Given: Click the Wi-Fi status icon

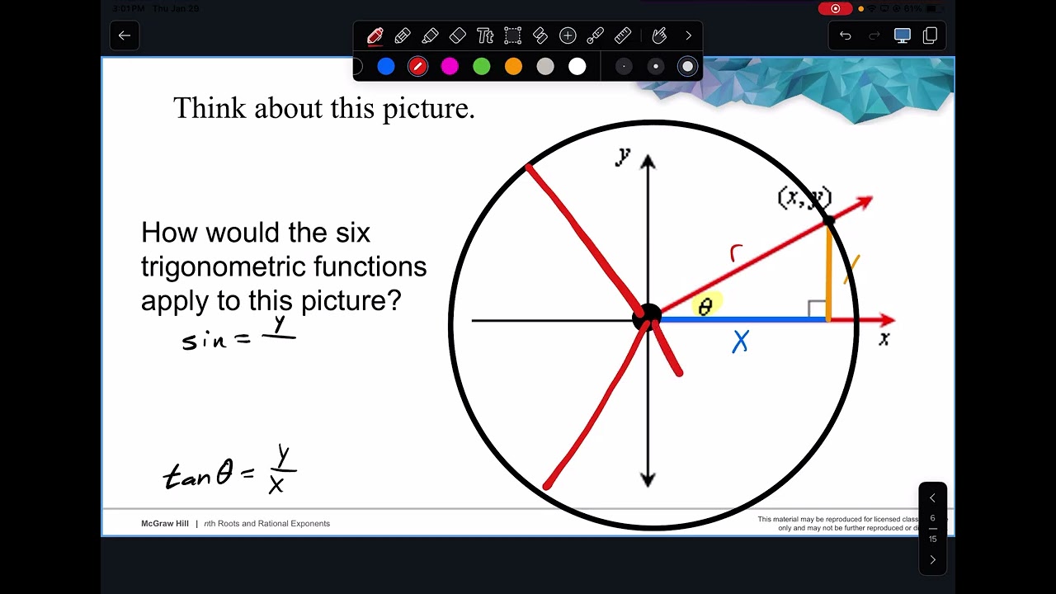Looking at the screenshot, I should coord(871,8).
